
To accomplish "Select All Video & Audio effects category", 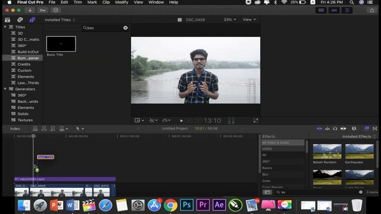I will pyautogui.click(x=283, y=143).
